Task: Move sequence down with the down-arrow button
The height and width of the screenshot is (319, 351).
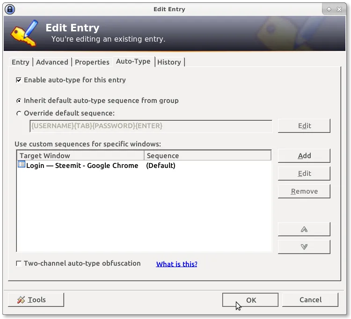Action: coord(304,247)
